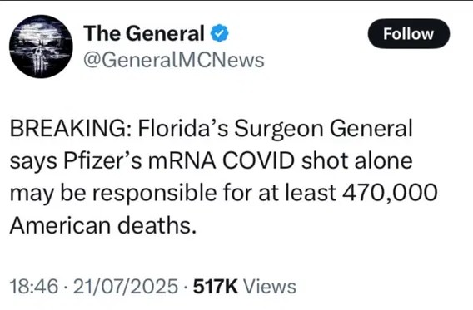This screenshot has width=473, height=310.
Task: Follow The General account
Action: tap(408, 34)
